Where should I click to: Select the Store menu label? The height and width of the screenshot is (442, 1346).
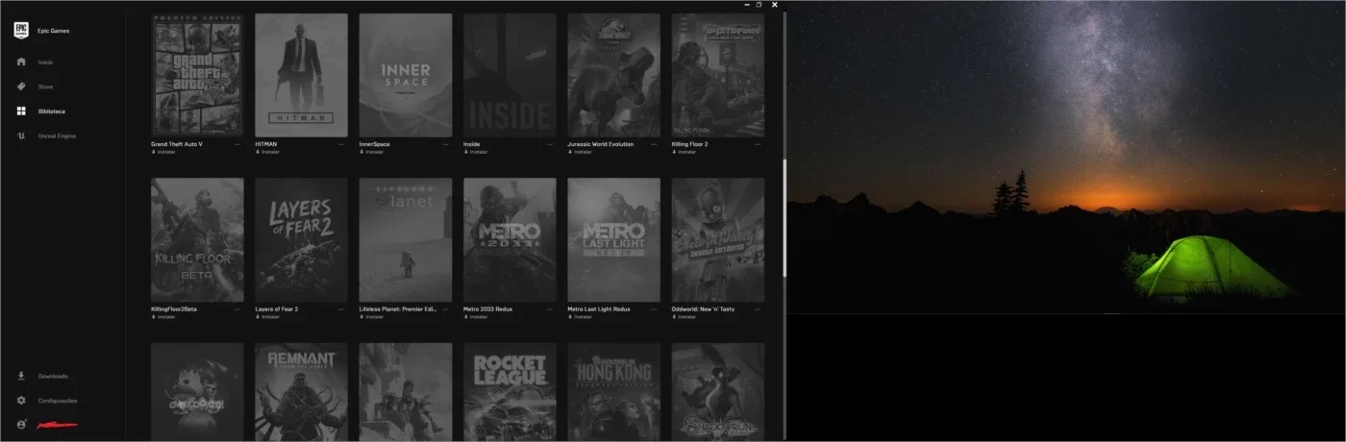(45, 86)
